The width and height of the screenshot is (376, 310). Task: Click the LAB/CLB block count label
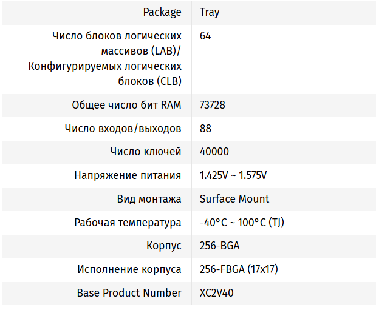(x=105, y=58)
